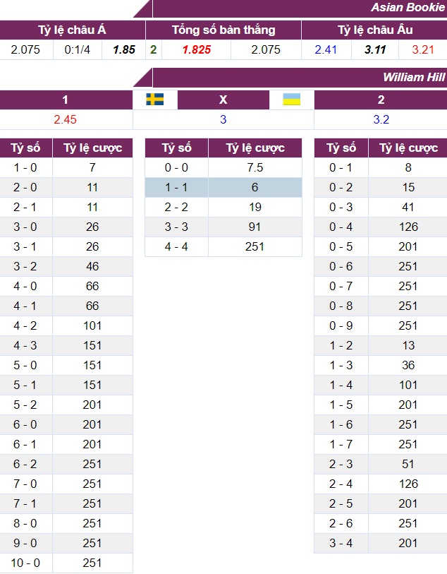This screenshot has width=447, height=574.
Task: Click the 0:1/4 Asian handicap value
Action: (78, 49)
